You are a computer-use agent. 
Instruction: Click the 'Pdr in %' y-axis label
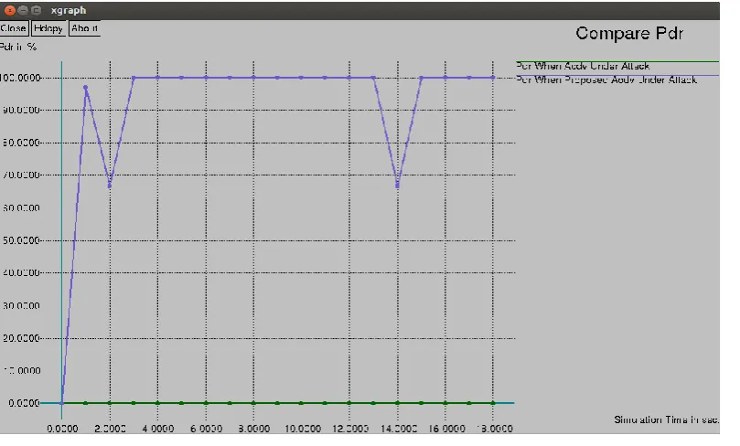[18, 47]
